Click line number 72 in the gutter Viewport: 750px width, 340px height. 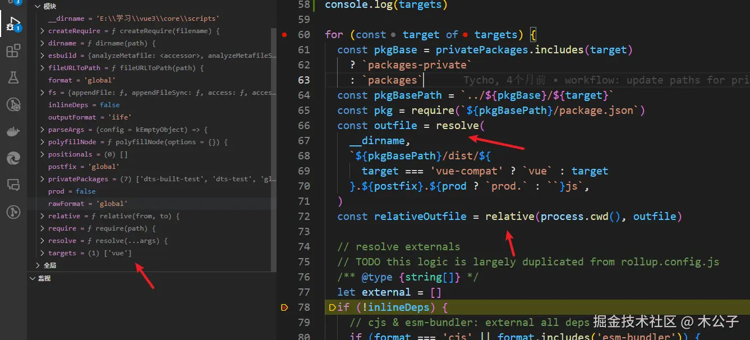[x=303, y=217]
